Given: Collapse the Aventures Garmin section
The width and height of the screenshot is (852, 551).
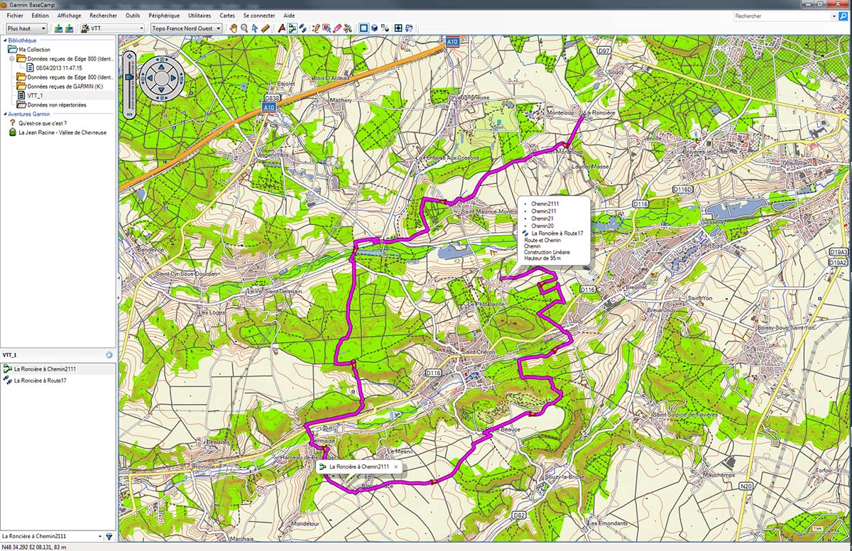Looking at the screenshot, I should click(x=4, y=114).
